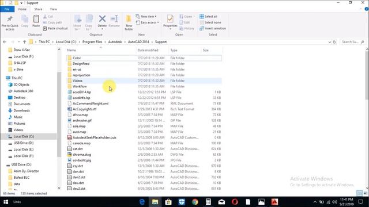The image size is (369, 207).
Task: Click the Delete X icon
Action: 102,19
